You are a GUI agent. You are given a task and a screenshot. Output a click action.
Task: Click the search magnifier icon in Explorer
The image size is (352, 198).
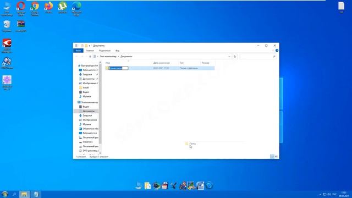274,57
